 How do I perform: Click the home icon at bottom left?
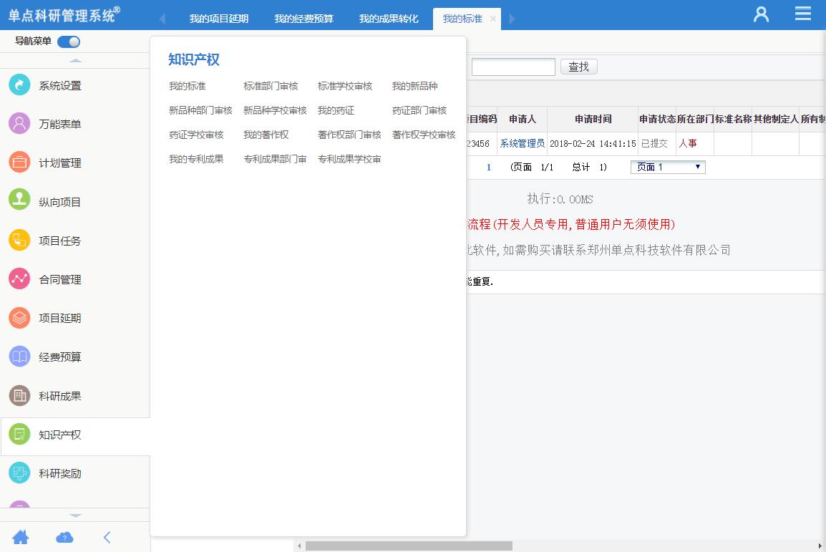(x=21, y=537)
